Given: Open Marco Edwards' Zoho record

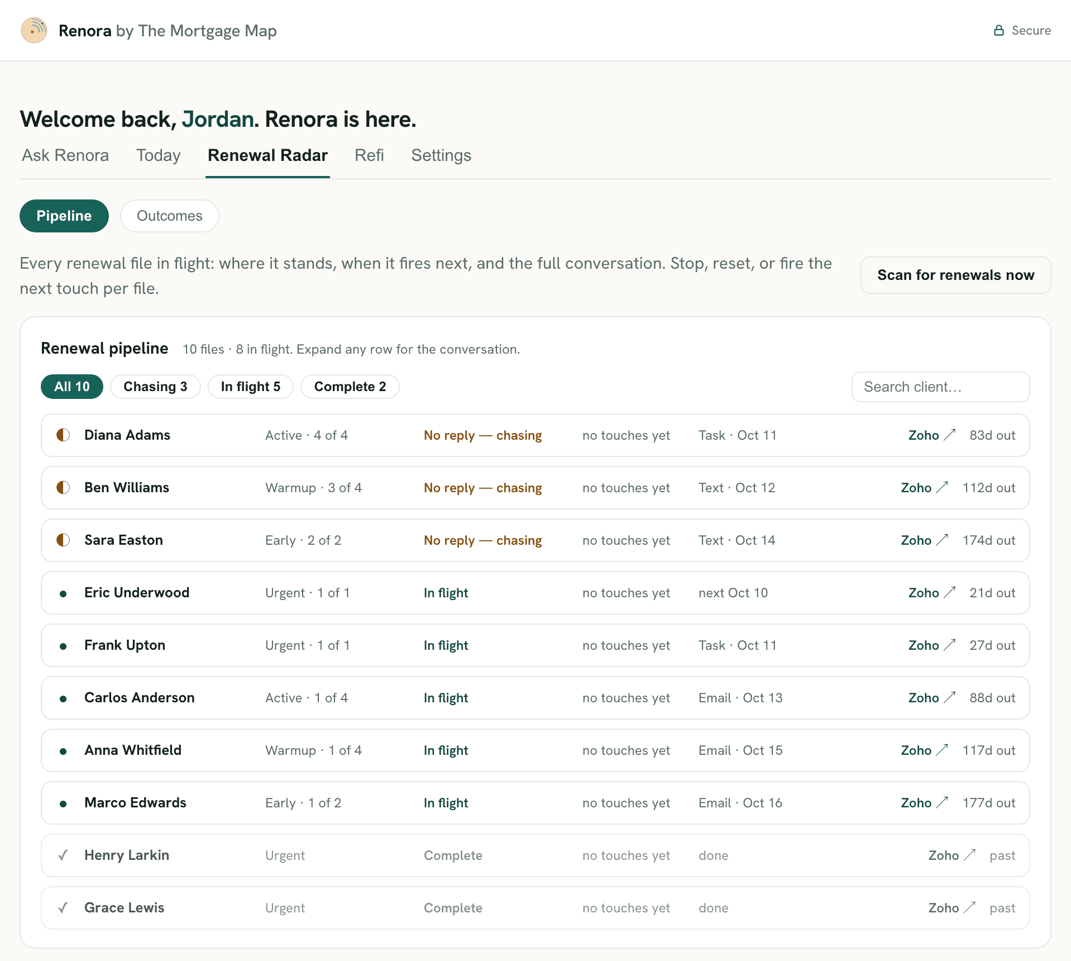Looking at the screenshot, I should 925,803.
